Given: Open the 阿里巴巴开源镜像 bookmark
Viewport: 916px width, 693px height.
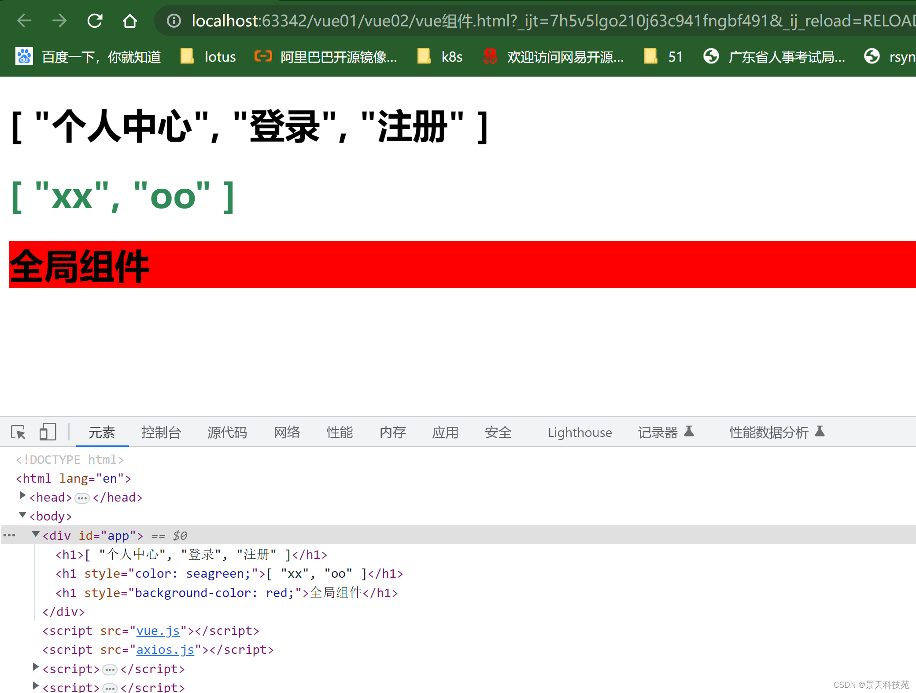Looking at the screenshot, I should pos(326,57).
